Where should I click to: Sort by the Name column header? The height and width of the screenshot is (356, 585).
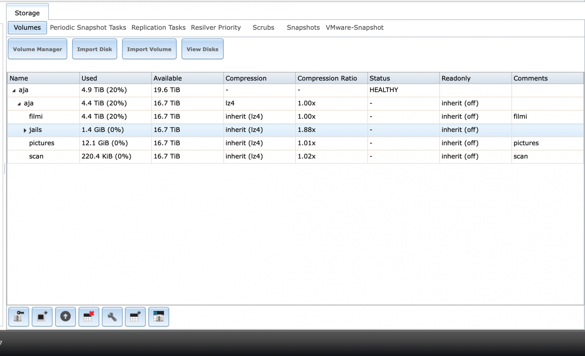[x=43, y=78]
